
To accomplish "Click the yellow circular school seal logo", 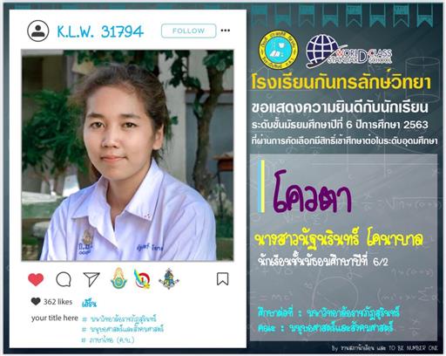I will pyautogui.click(x=278, y=50).
